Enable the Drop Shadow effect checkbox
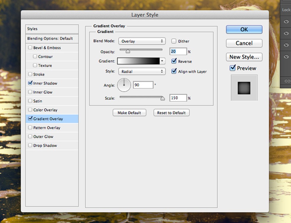The width and height of the screenshot is (291, 223). click(x=30, y=146)
